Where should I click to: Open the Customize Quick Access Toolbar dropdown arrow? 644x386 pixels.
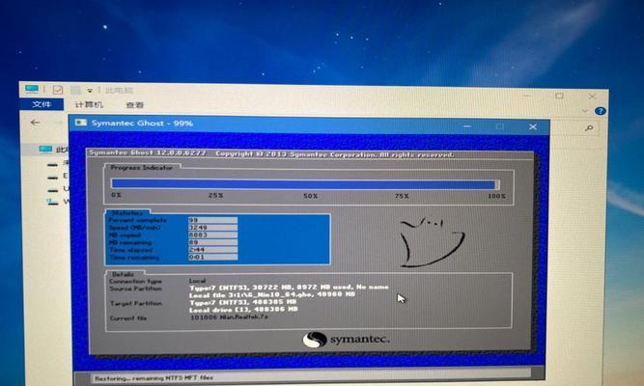[x=90, y=91]
